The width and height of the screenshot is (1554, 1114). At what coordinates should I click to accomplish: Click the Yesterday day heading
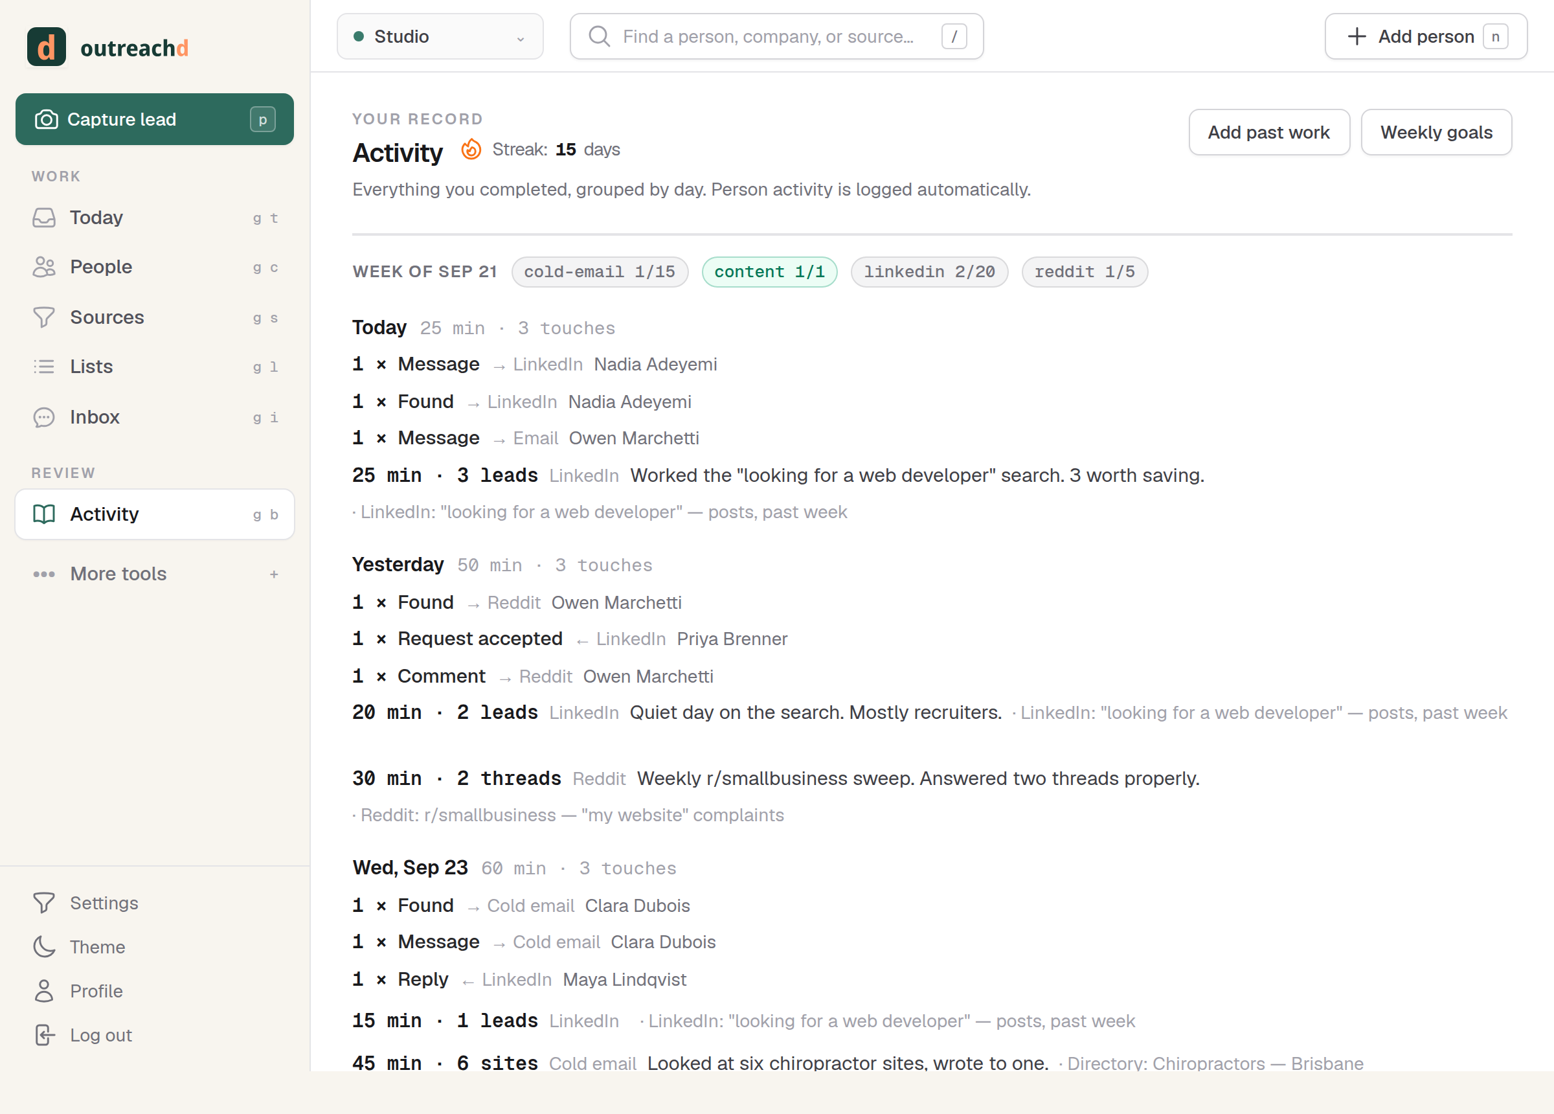click(x=398, y=565)
